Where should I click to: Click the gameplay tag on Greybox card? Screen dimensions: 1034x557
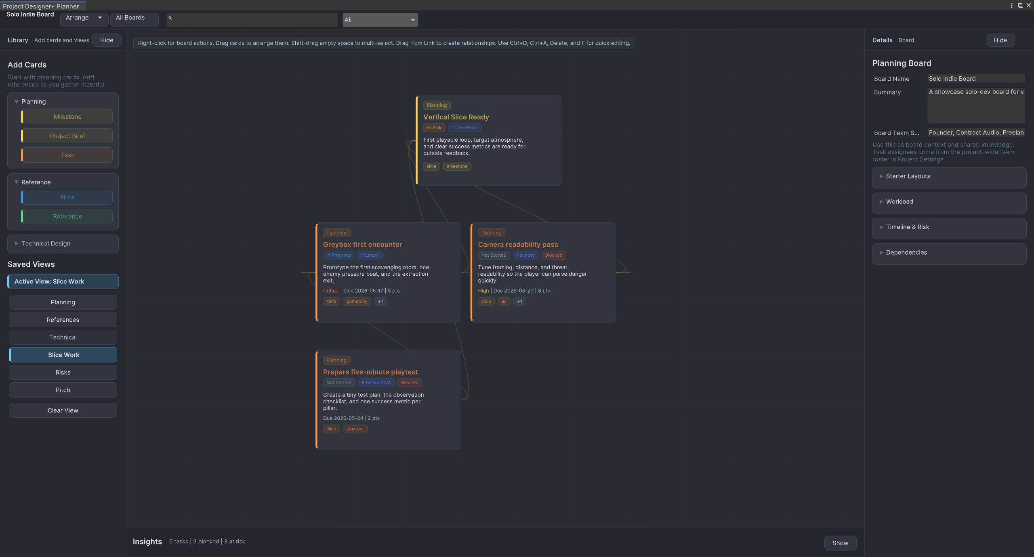pos(357,302)
